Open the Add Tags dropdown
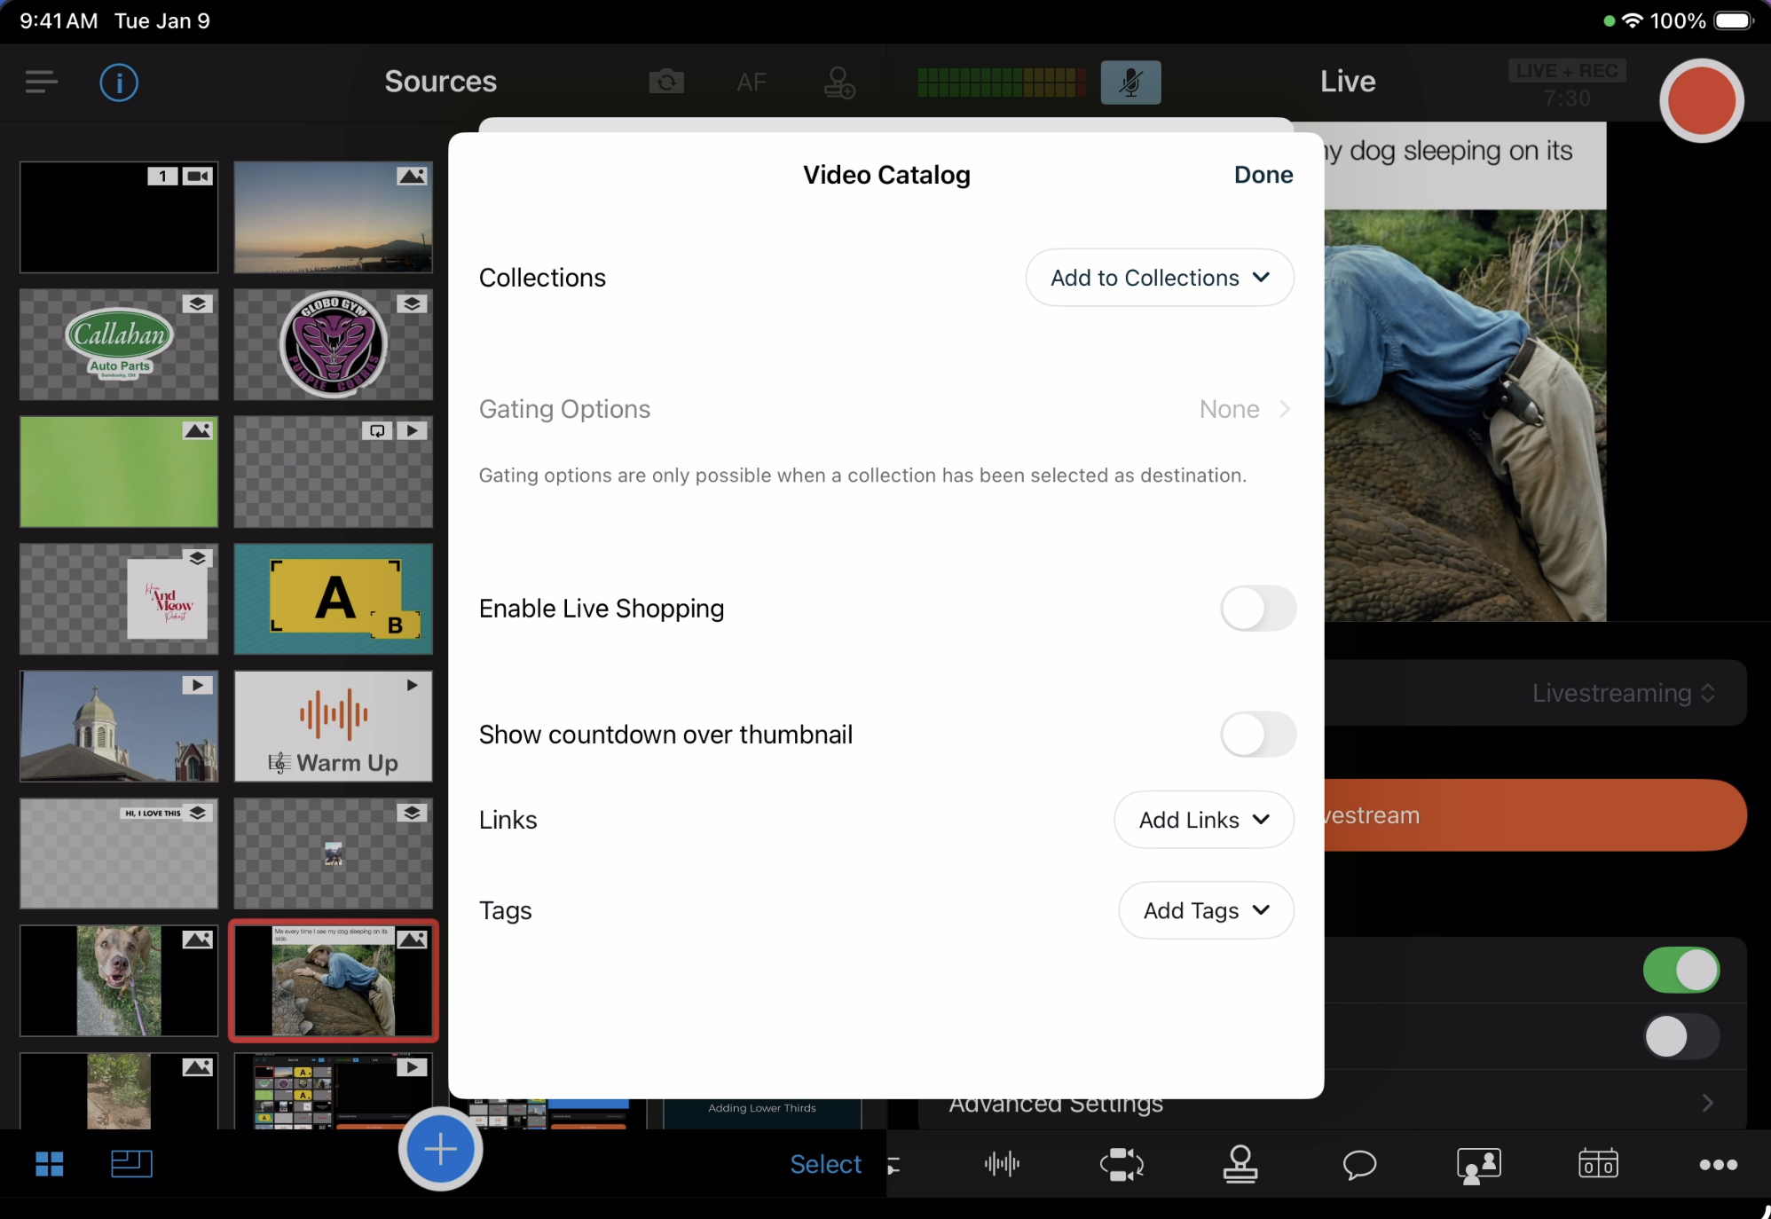1771x1219 pixels. [1206, 910]
